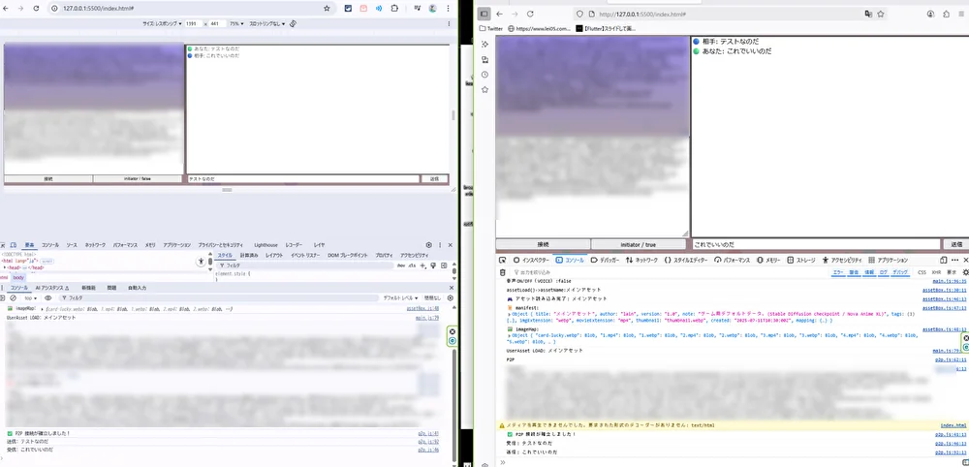Open the 75% zoom dropdown in device toolbar
This screenshot has height=467, width=969.
(x=235, y=22)
